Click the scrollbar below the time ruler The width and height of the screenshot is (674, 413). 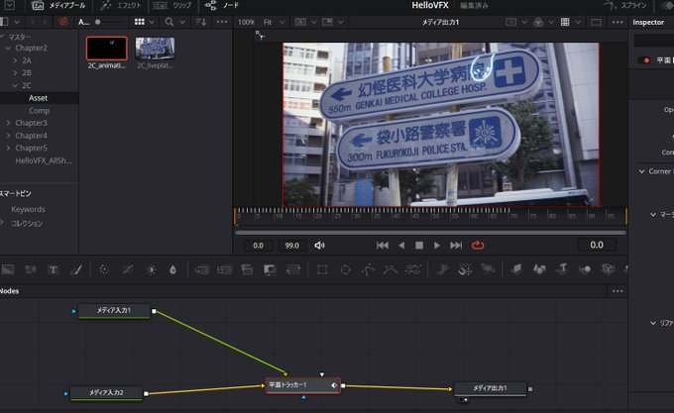430,233
